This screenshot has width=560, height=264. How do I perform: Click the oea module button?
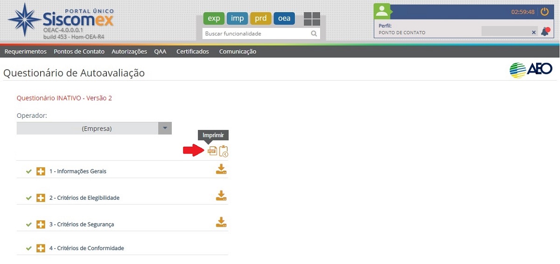click(284, 19)
